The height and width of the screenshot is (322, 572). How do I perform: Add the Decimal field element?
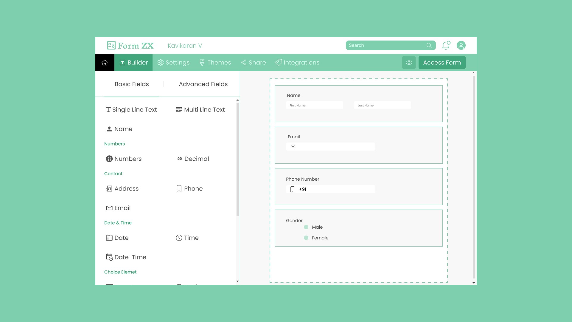[192, 159]
